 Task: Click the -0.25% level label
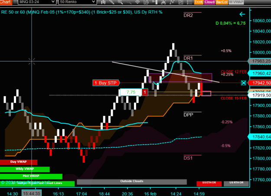click(x=226, y=122)
